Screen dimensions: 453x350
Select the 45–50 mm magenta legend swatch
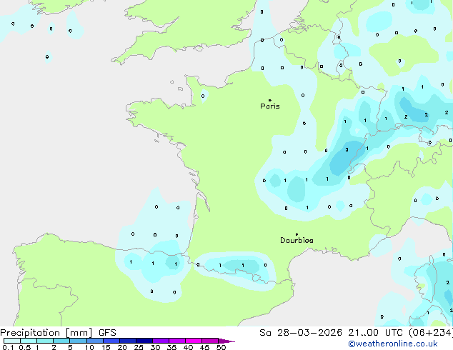pos(210,341)
